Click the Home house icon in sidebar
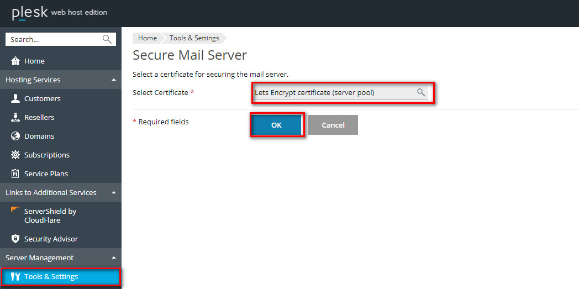Image resolution: width=579 pixels, height=289 pixels. pyautogui.click(x=15, y=61)
